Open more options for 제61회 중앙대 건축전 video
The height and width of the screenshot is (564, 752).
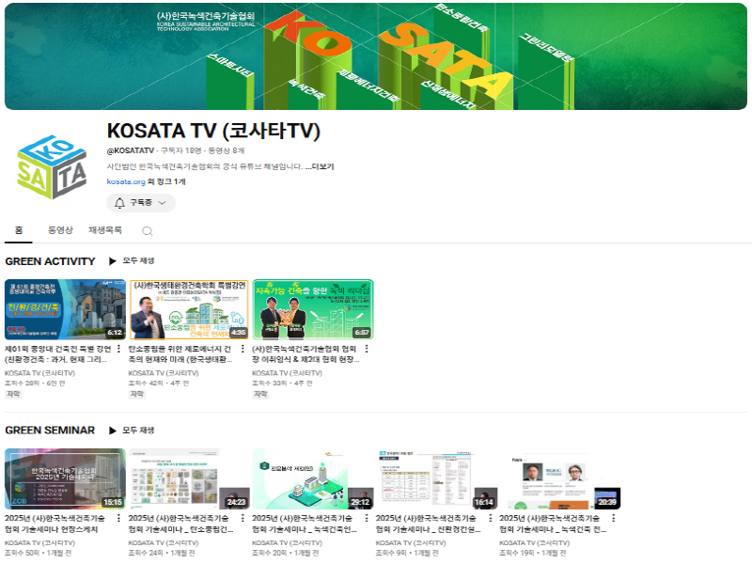coord(119,349)
